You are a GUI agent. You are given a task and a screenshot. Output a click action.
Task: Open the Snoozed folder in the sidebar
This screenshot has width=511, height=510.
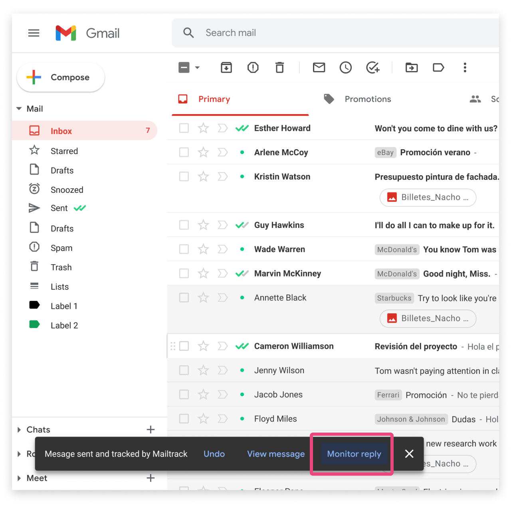click(67, 190)
